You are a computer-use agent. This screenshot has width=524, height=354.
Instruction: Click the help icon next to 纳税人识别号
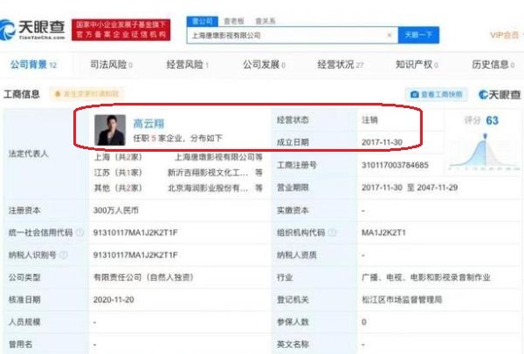pyautogui.click(x=64, y=255)
